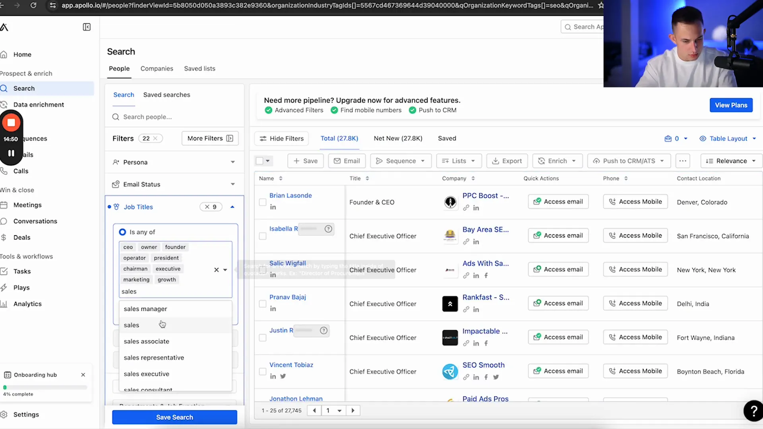This screenshot has height=429, width=763.
Task: Open Brian Lasonde's LinkedIn icon
Action: (273, 207)
